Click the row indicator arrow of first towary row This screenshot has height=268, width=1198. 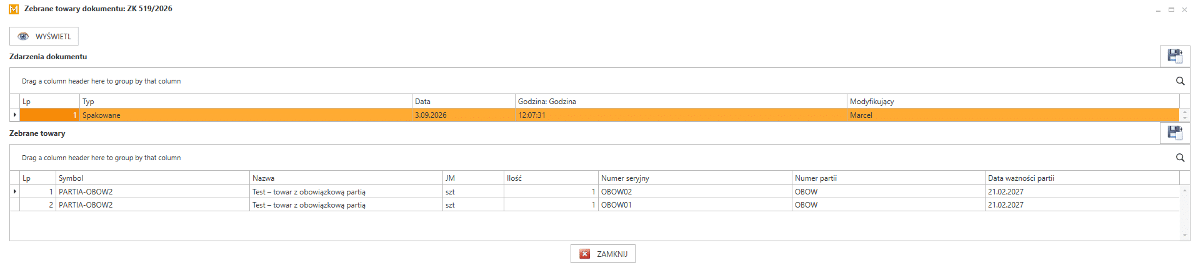pos(15,191)
